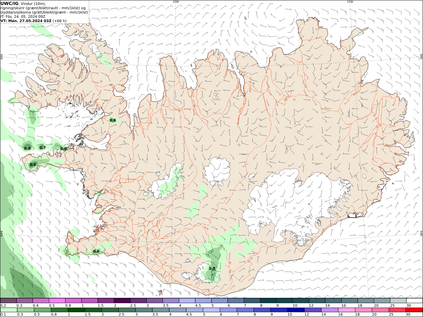Click the 'slydda/snjókoma' legend description line
423x317 pixels.
click(x=44, y=12)
